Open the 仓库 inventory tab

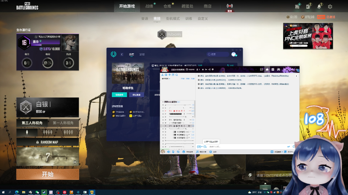[x=167, y=6]
